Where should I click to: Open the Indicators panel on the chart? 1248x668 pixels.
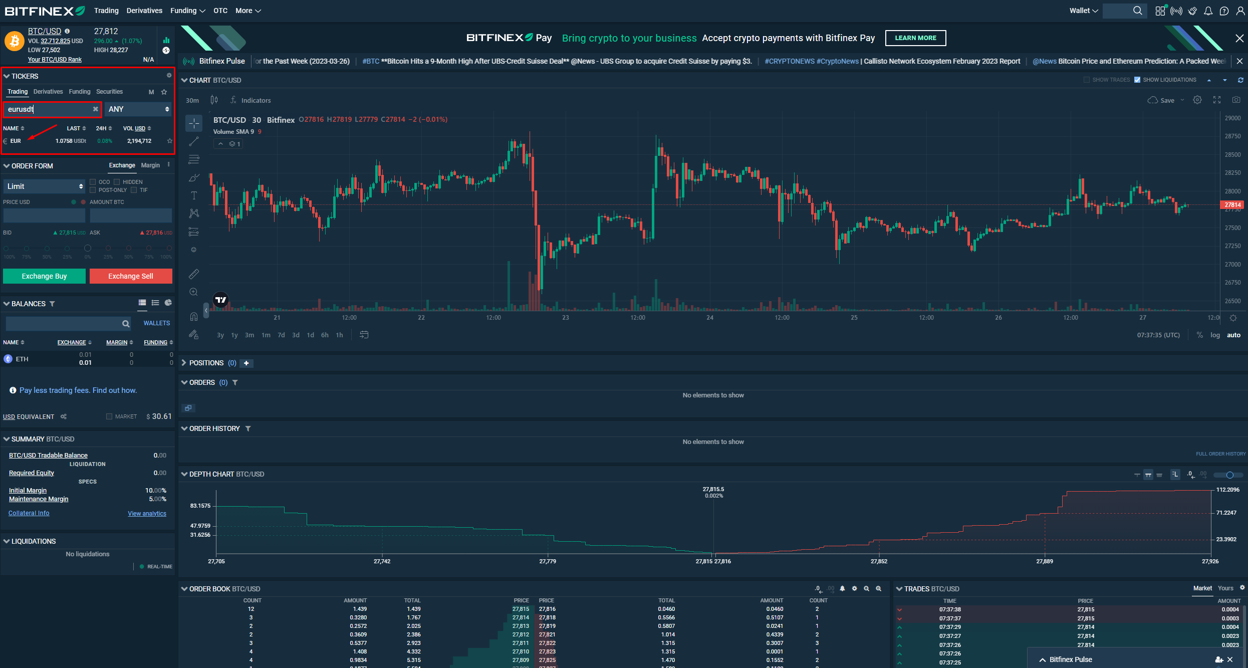[x=252, y=100]
